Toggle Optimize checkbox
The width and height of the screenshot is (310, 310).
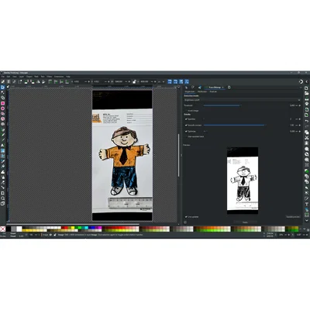pyautogui.click(x=186, y=132)
